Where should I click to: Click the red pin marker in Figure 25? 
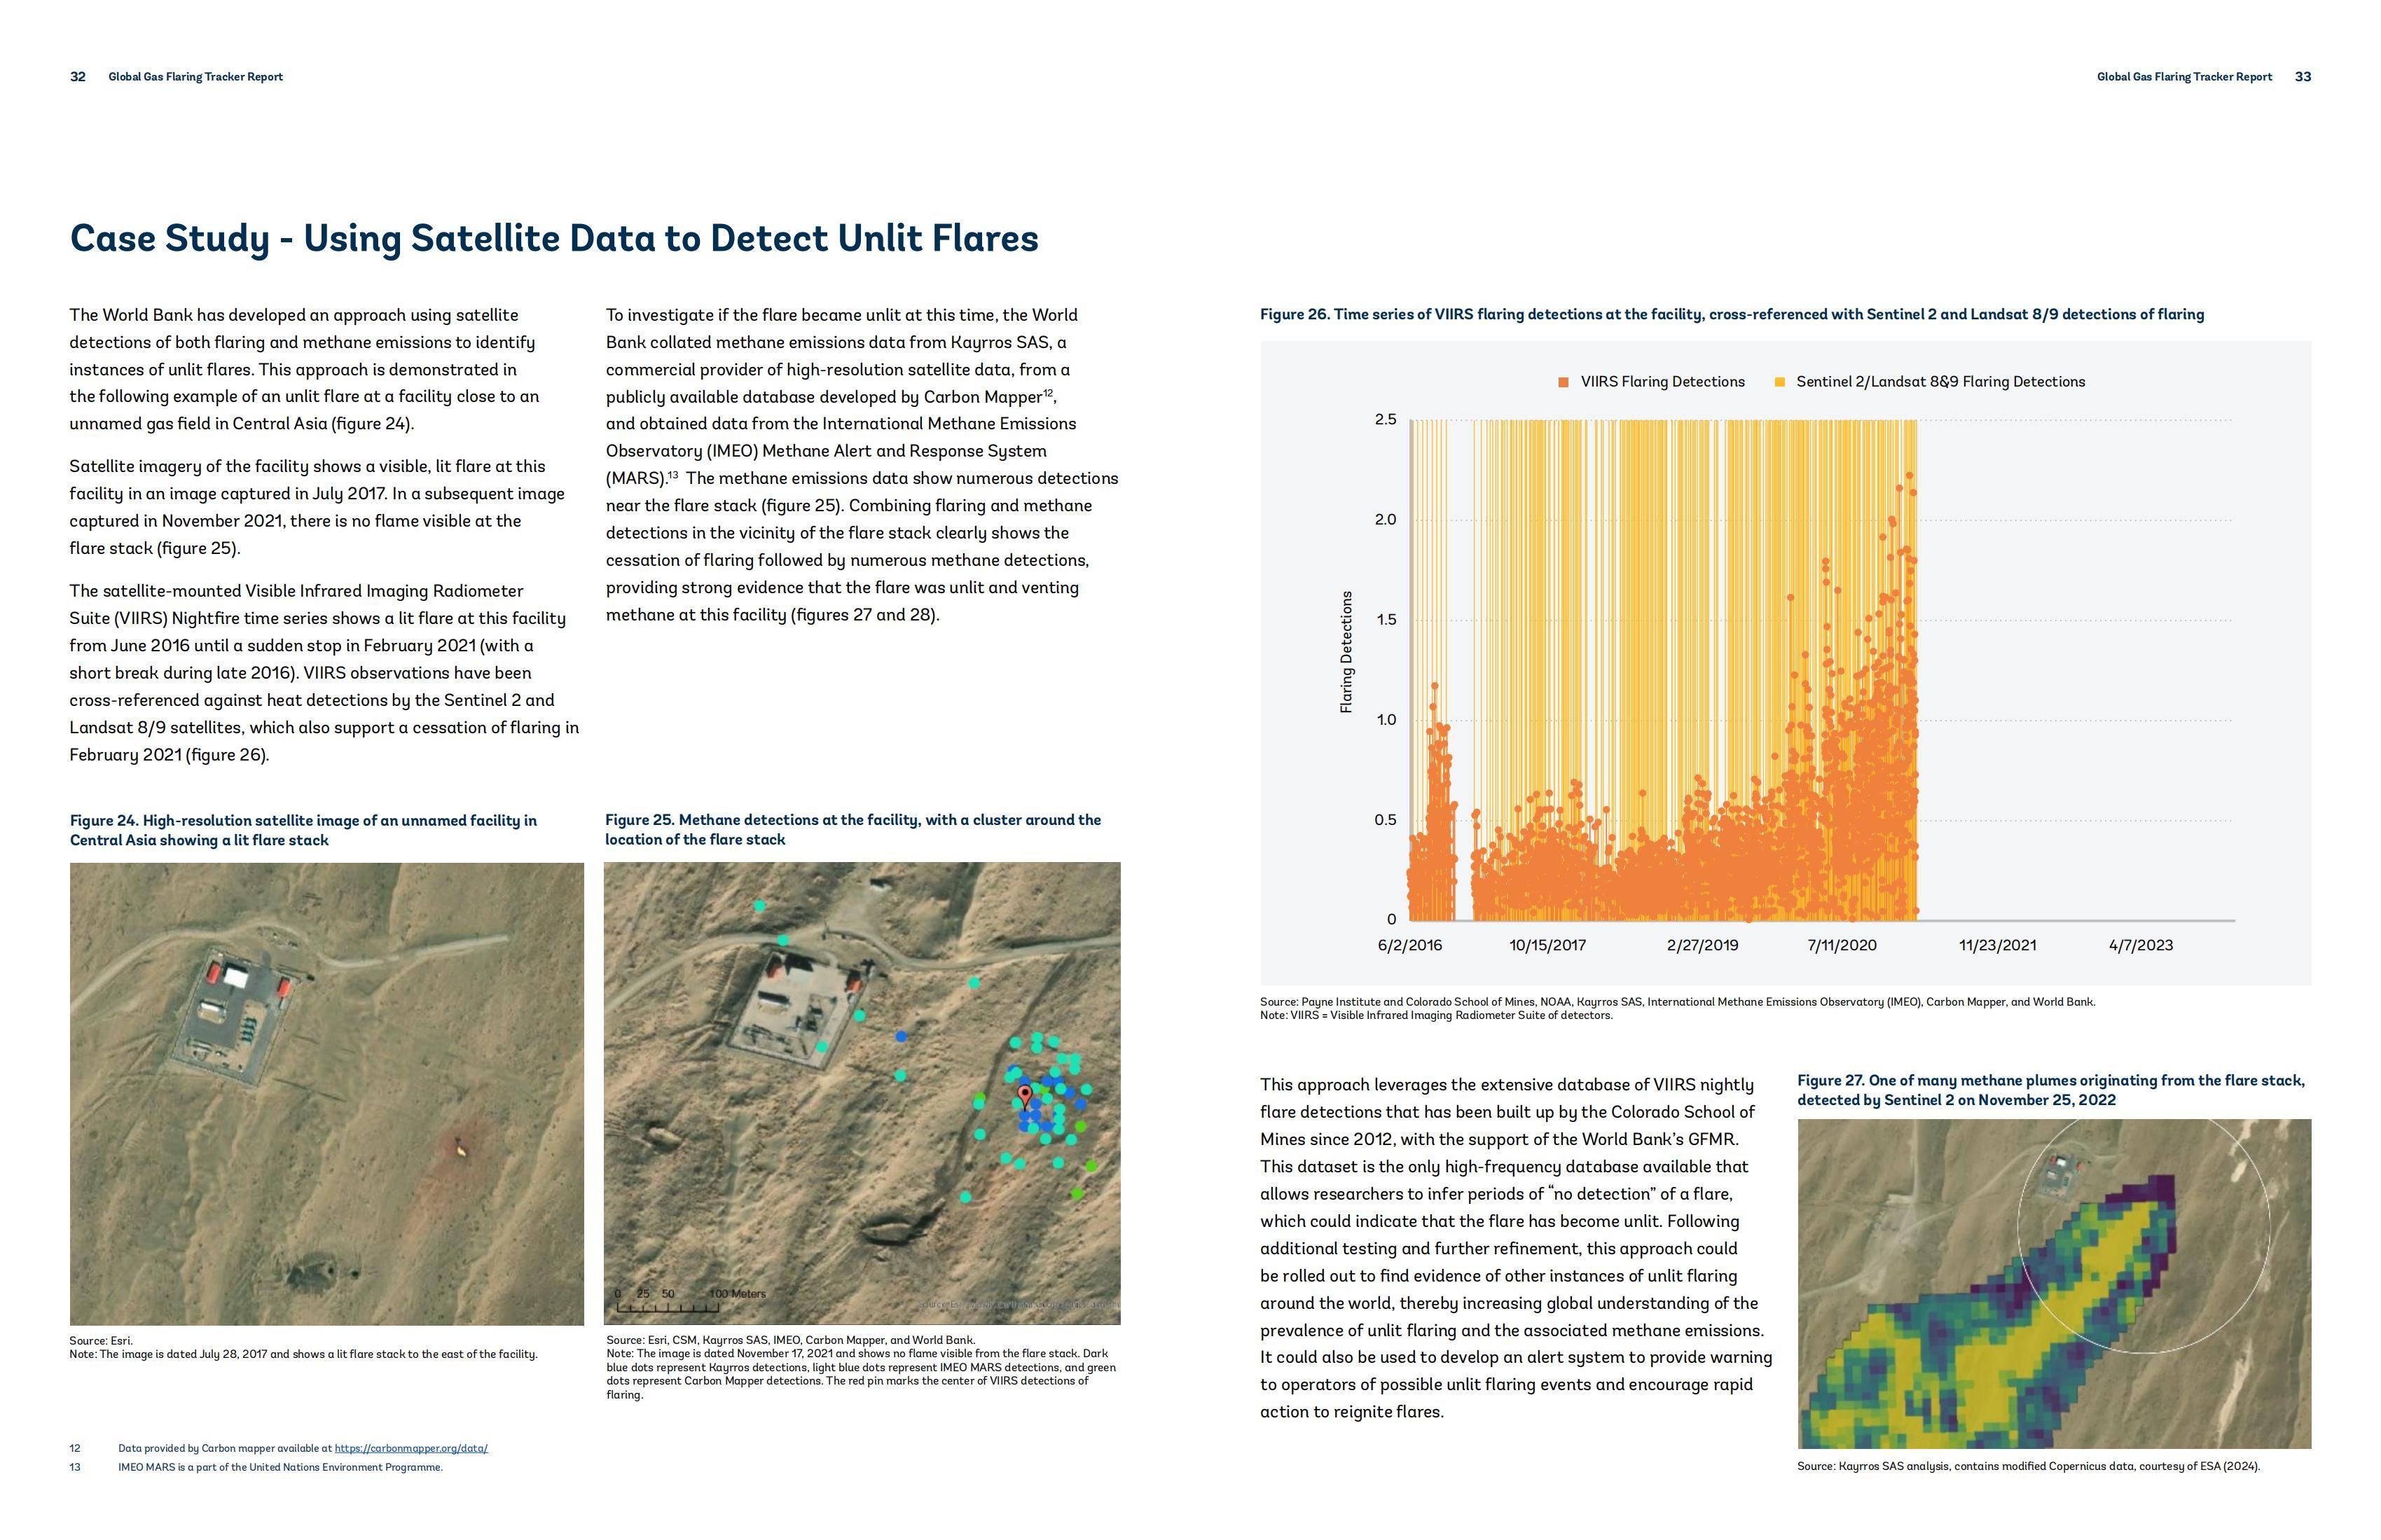point(1024,1098)
